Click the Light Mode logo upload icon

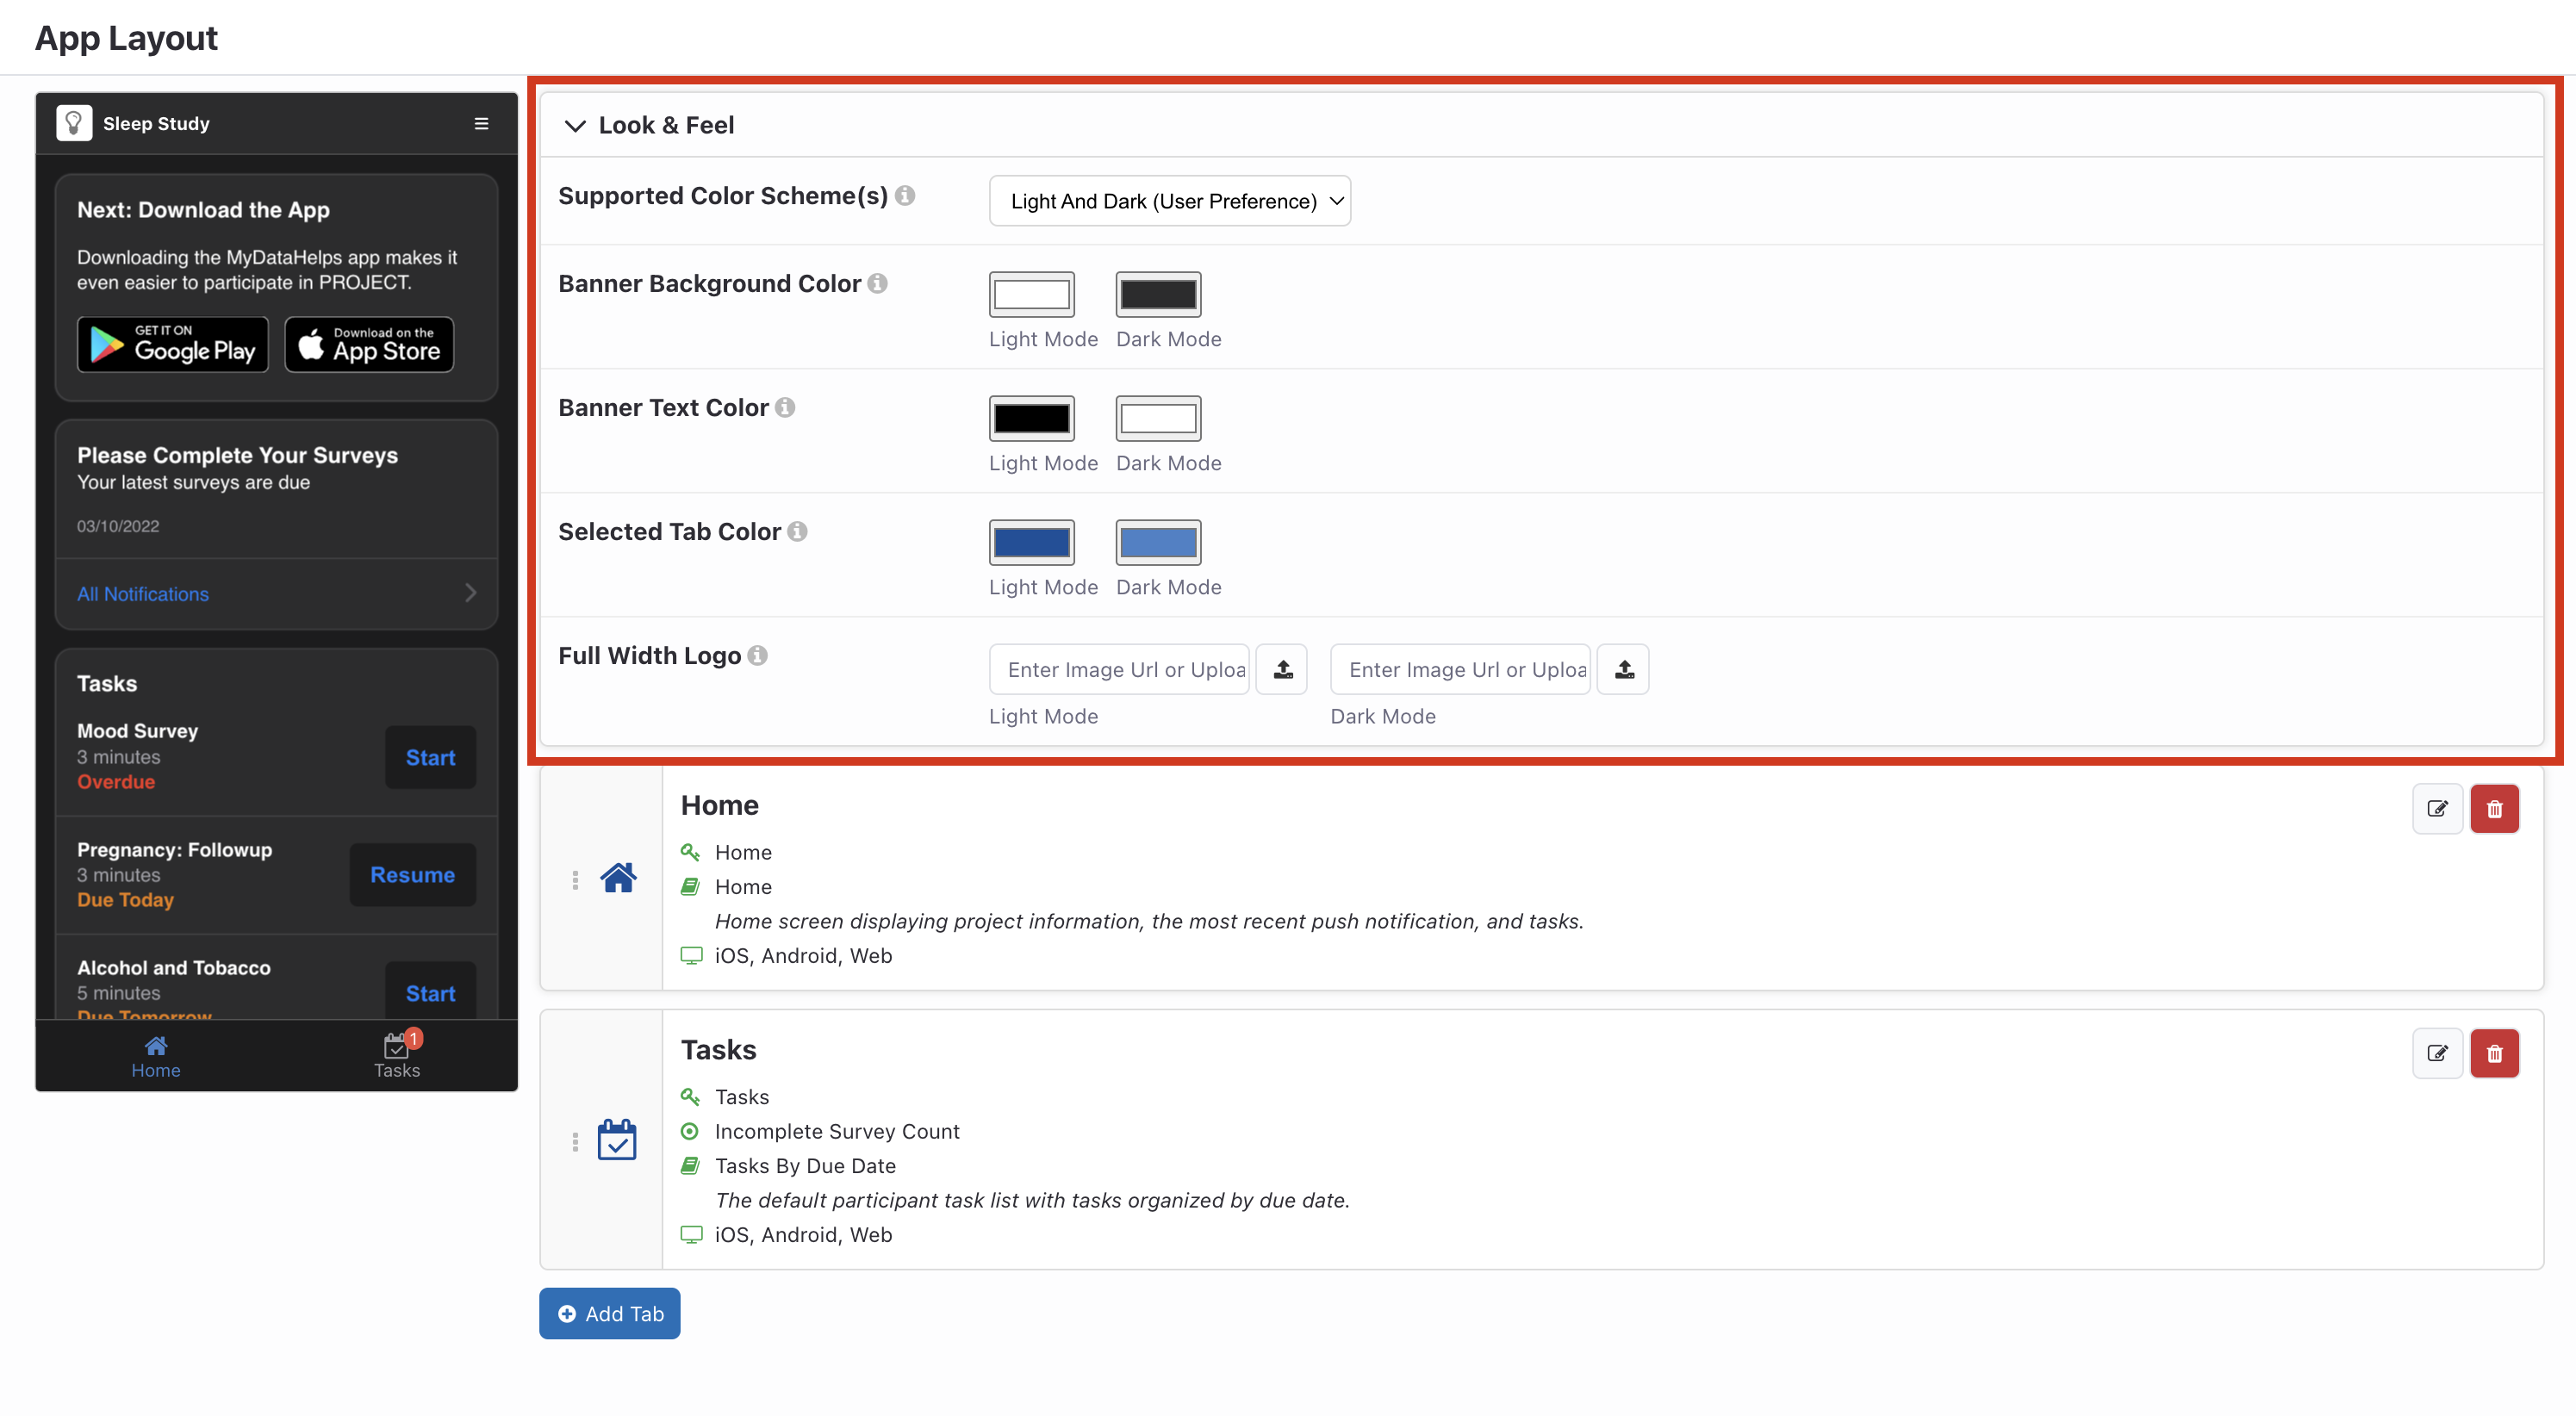tap(1283, 669)
